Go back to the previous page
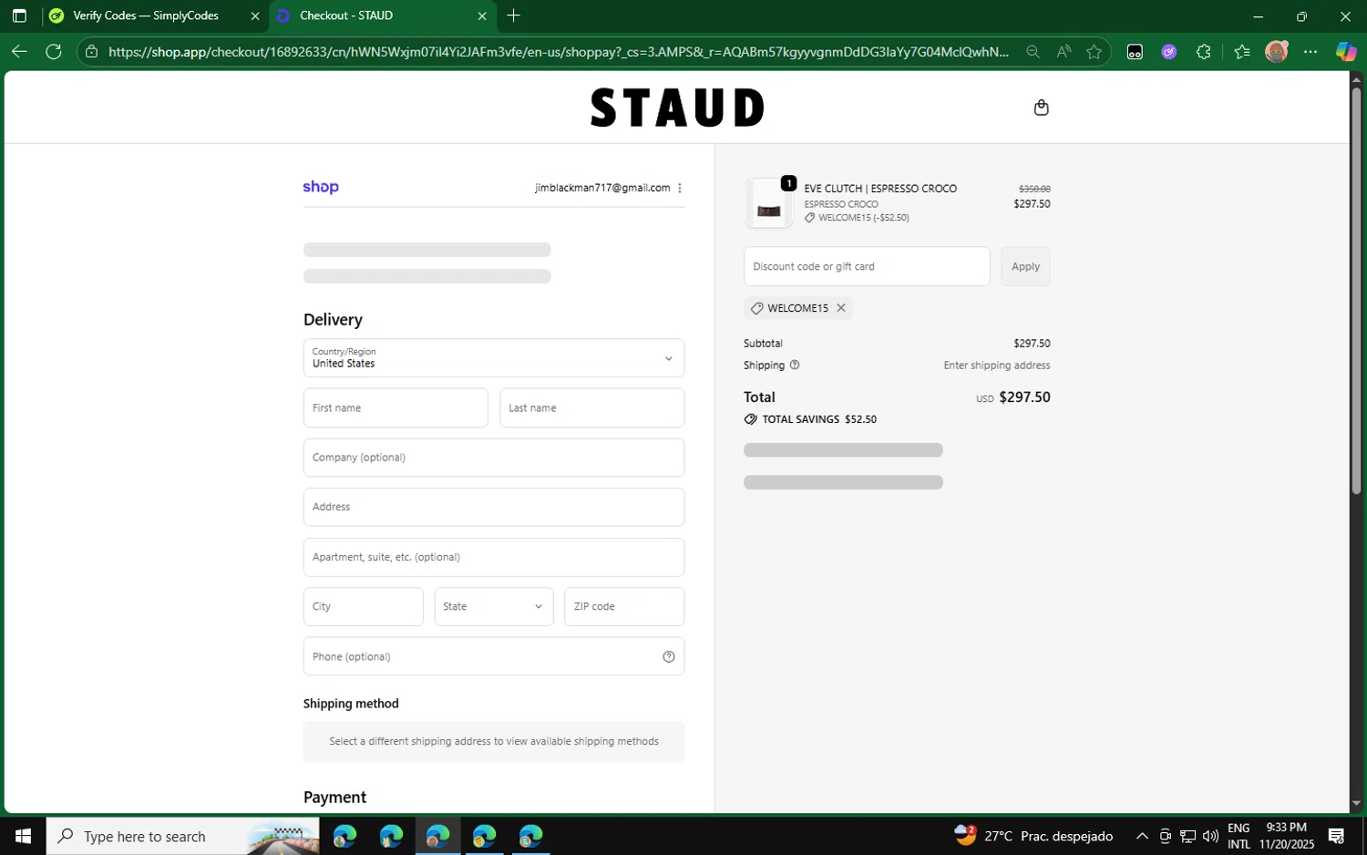Viewport: 1367px width, 855px height. point(19,51)
